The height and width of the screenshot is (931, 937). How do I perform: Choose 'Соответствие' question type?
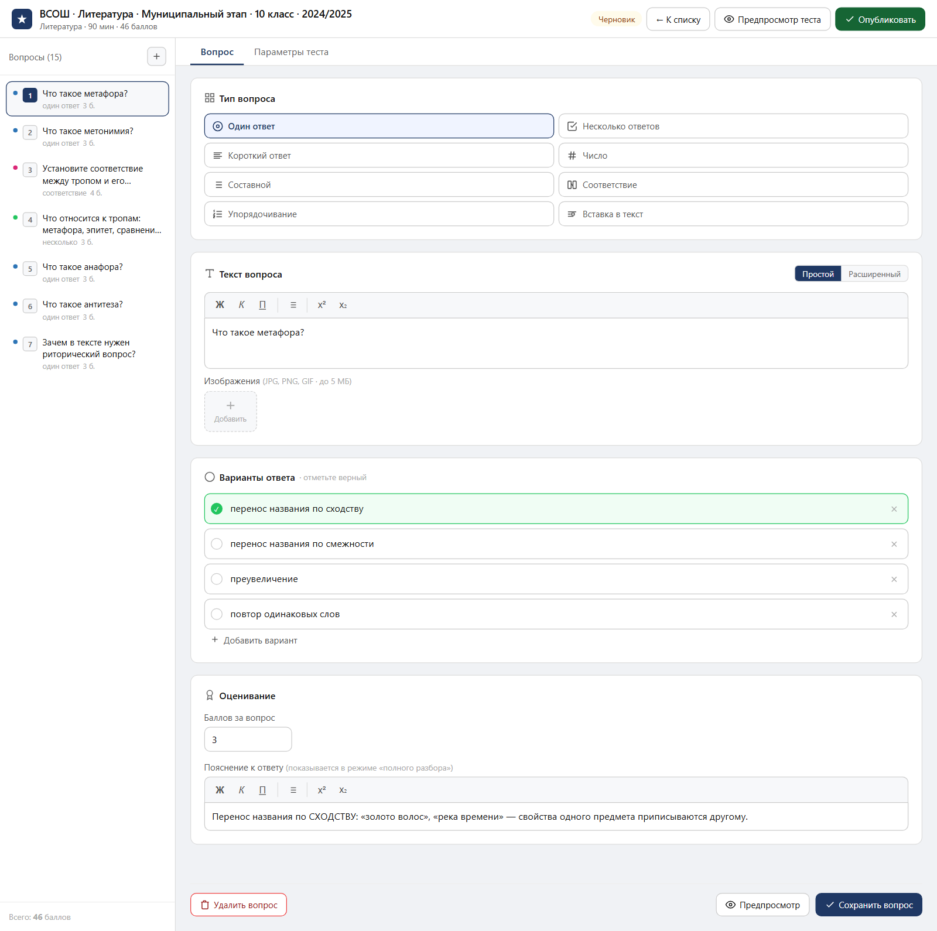click(x=733, y=184)
